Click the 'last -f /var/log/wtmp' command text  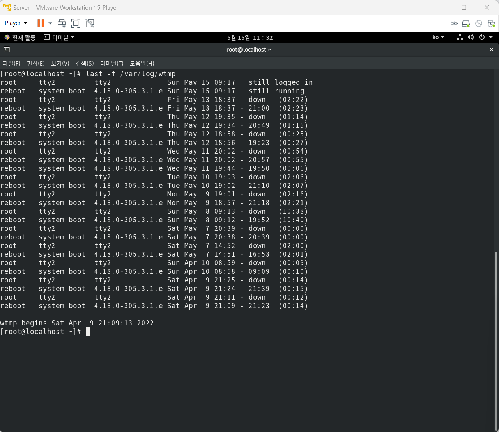(131, 74)
